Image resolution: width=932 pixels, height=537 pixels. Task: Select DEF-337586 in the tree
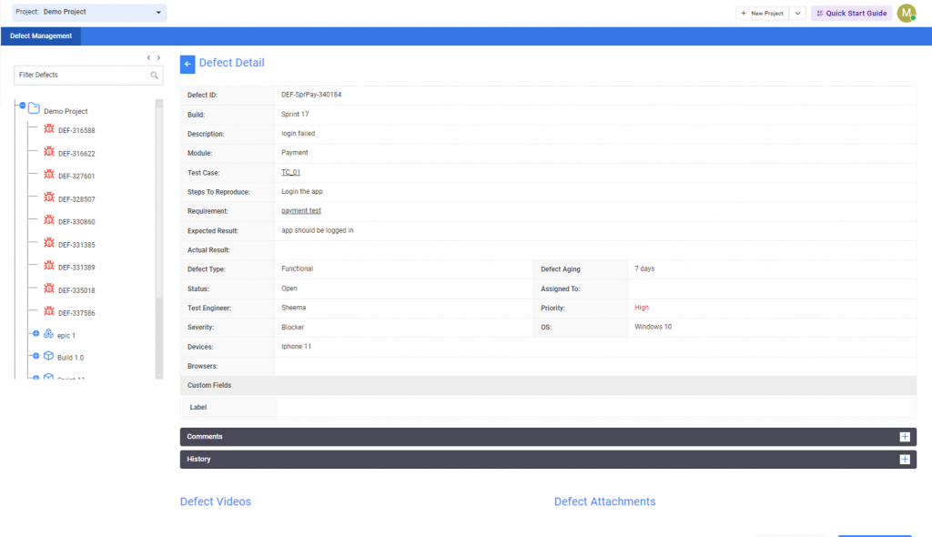tap(76, 313)
